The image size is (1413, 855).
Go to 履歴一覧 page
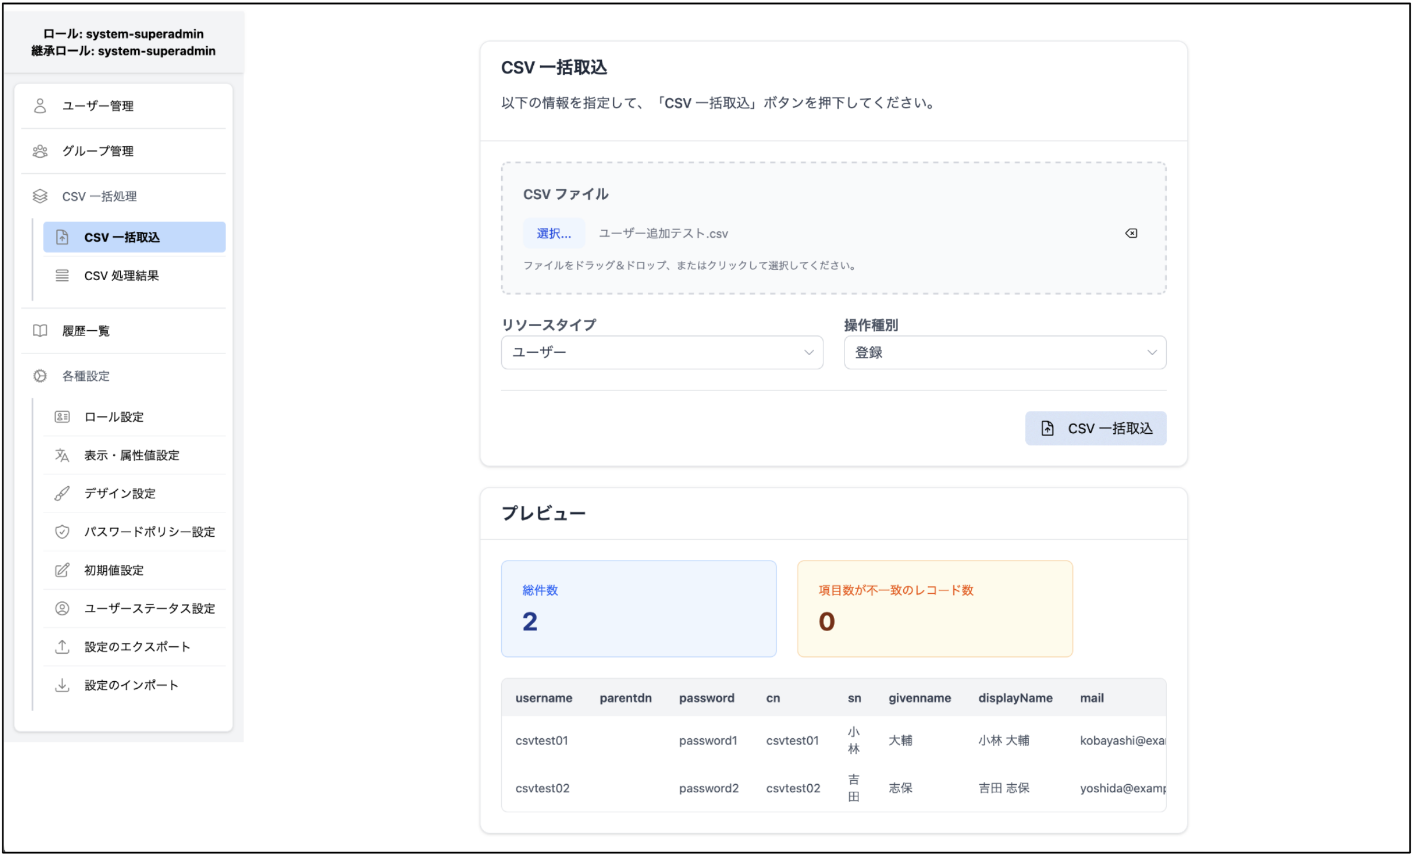[x=123, y=331]
